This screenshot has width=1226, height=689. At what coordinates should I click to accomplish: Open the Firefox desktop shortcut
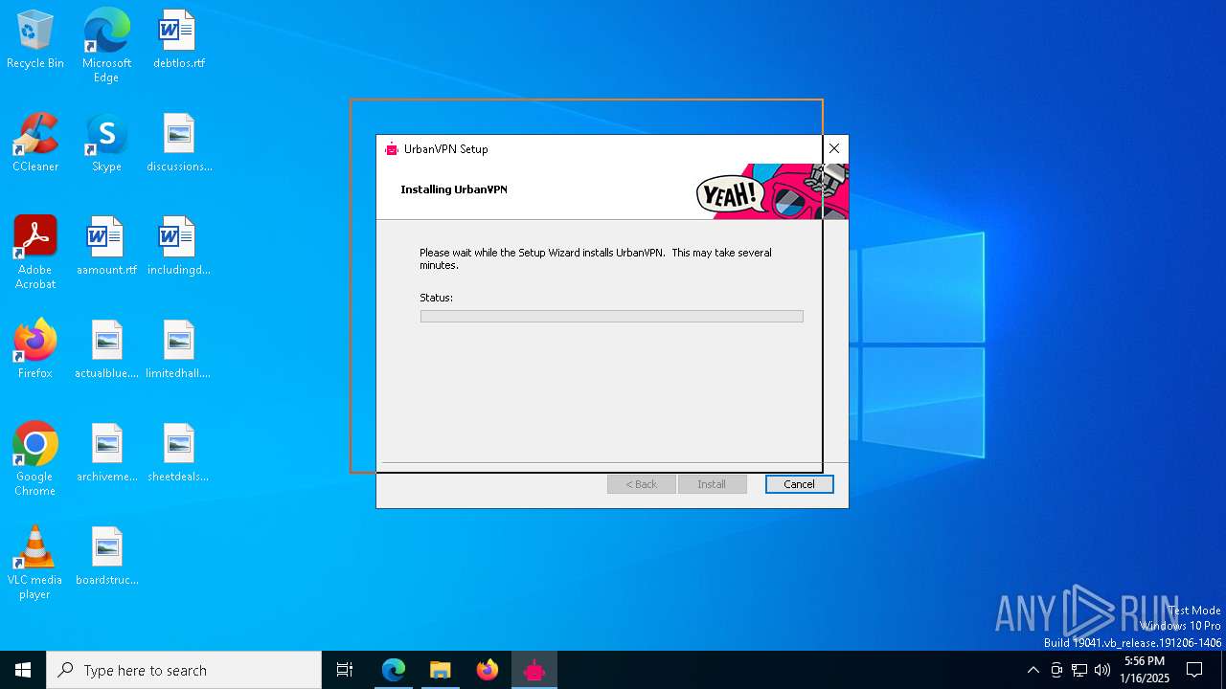tap(35, 350)
